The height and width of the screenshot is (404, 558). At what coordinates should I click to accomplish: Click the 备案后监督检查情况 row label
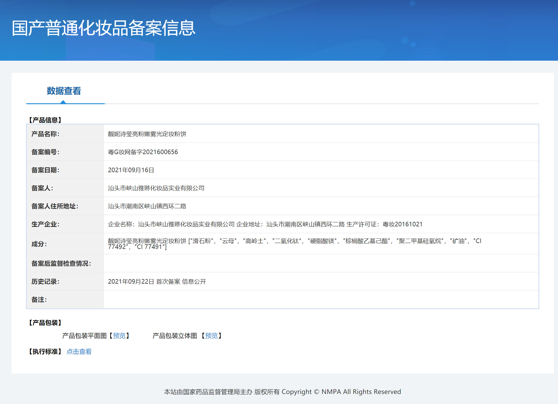coord(61,263)
